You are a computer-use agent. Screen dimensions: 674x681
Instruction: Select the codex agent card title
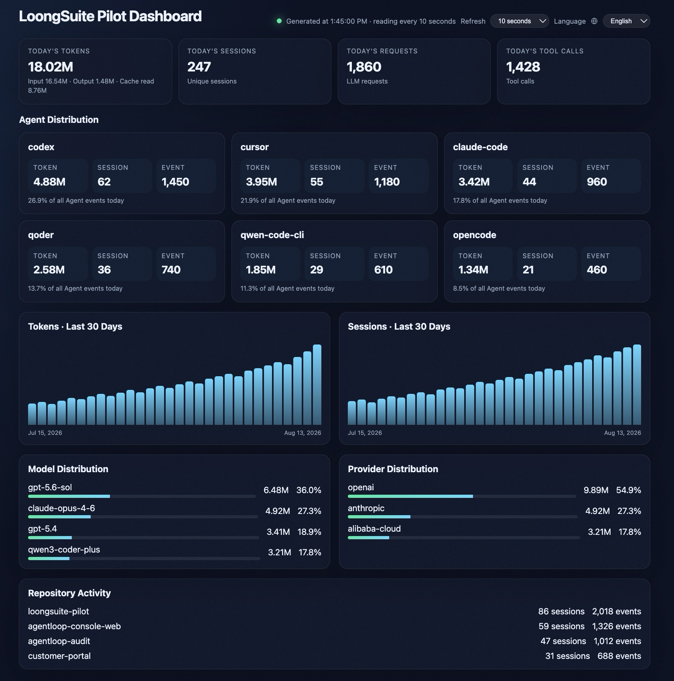pos(41,147)
